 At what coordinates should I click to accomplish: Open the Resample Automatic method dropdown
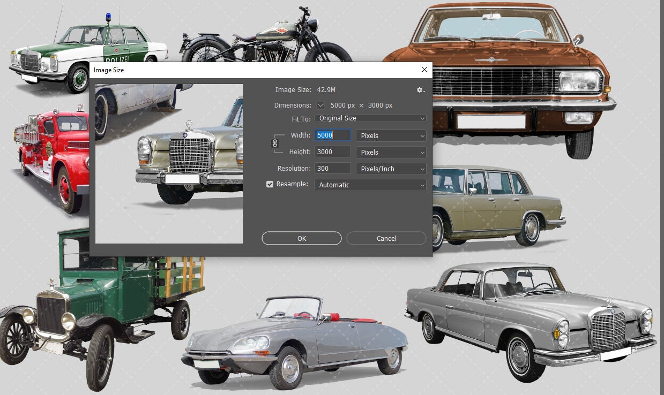[x=370, y=185]
